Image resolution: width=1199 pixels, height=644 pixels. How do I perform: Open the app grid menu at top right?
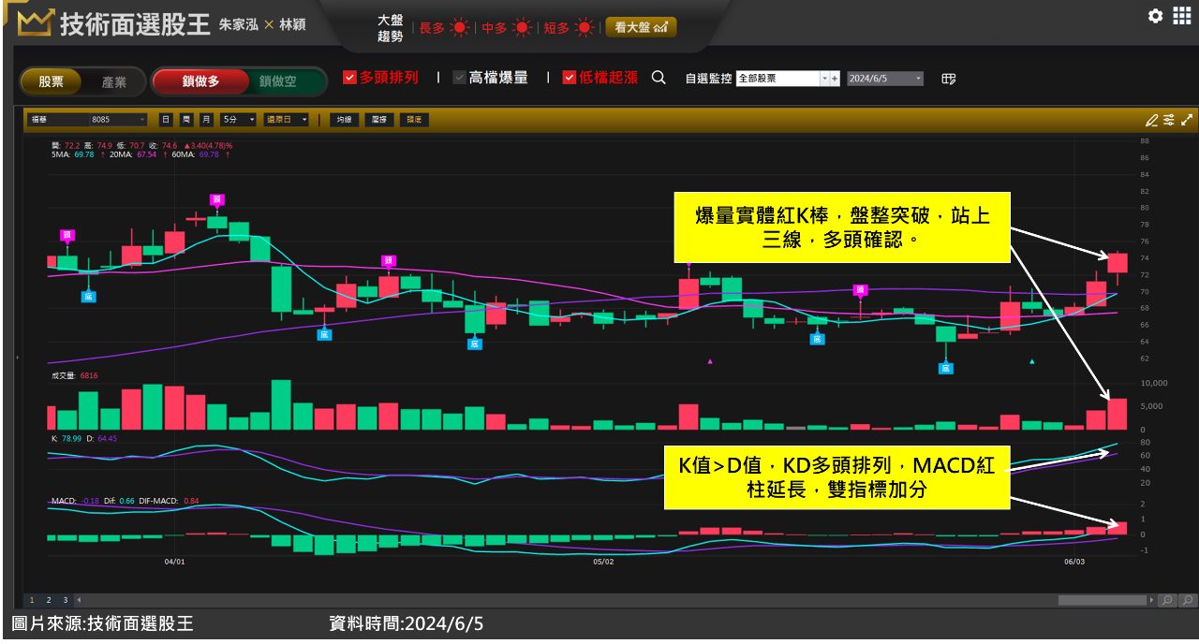click(x=1182, y=16)
